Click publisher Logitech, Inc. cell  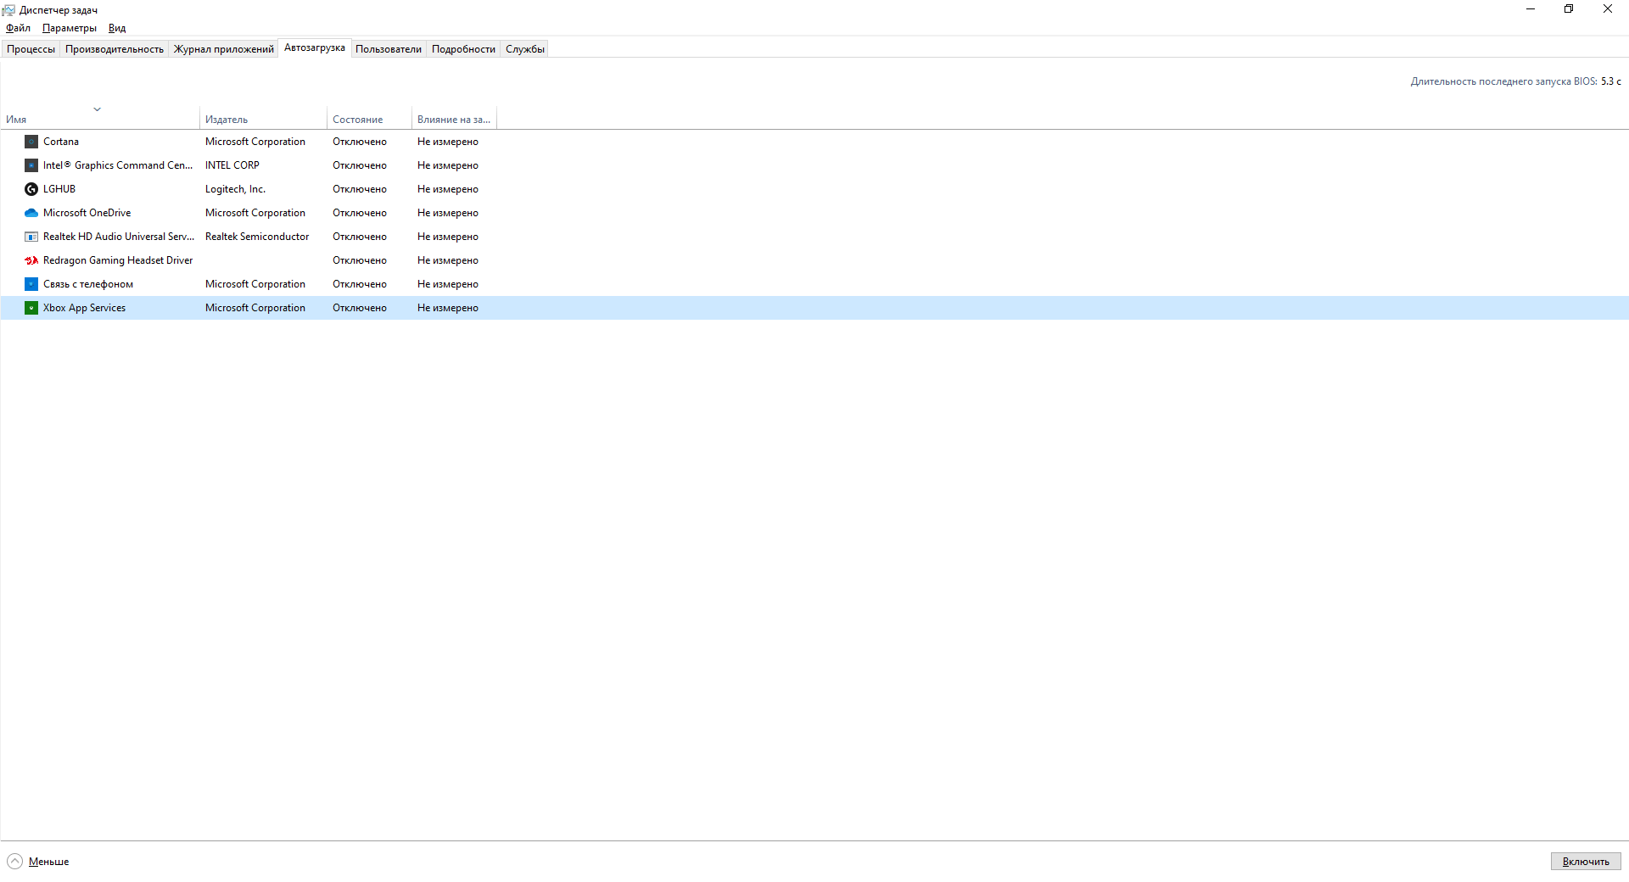[236, 189]
